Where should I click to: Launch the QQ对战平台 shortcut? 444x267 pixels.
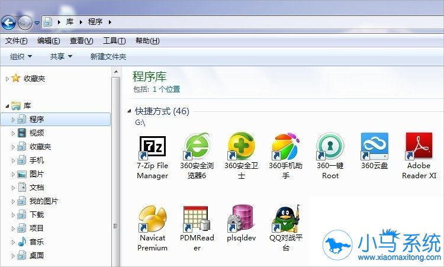click(286, 229)
